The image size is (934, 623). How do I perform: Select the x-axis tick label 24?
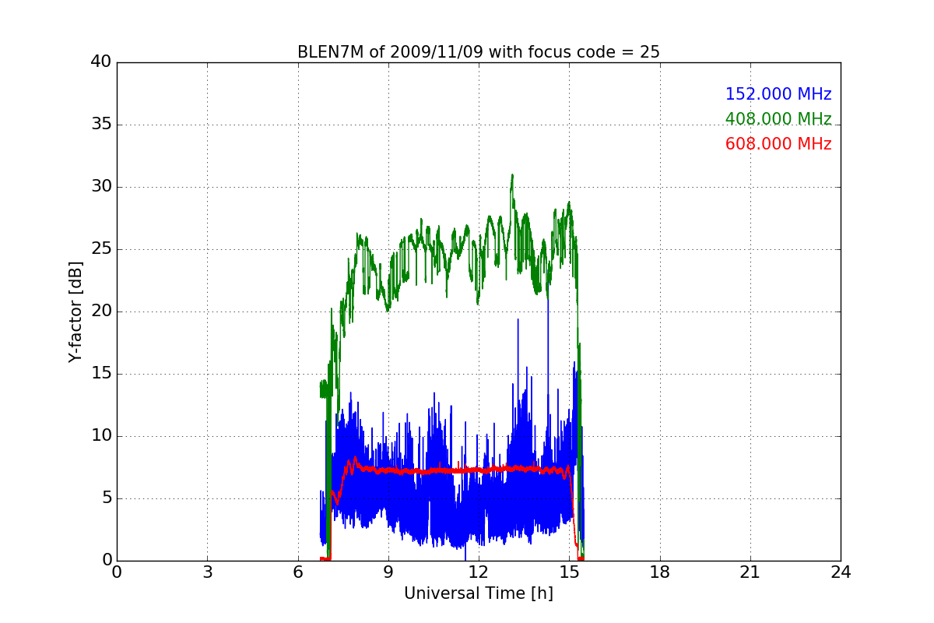(x=841, y=572)
